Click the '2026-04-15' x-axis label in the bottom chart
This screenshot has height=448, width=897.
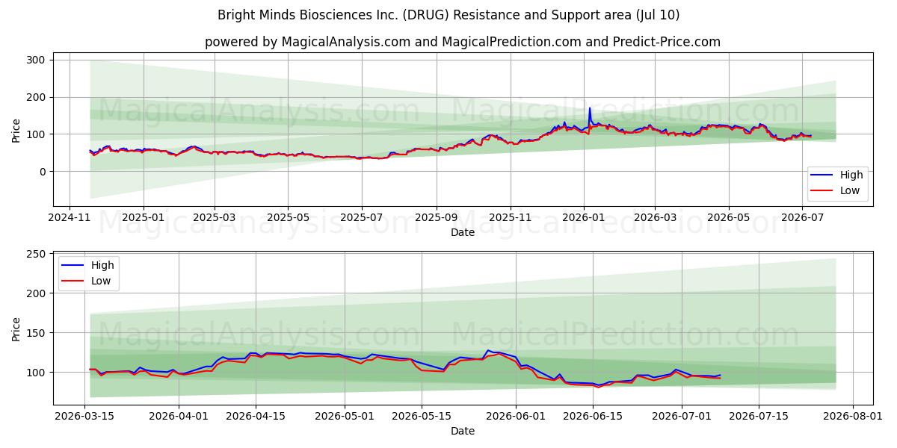click(256, 417)
